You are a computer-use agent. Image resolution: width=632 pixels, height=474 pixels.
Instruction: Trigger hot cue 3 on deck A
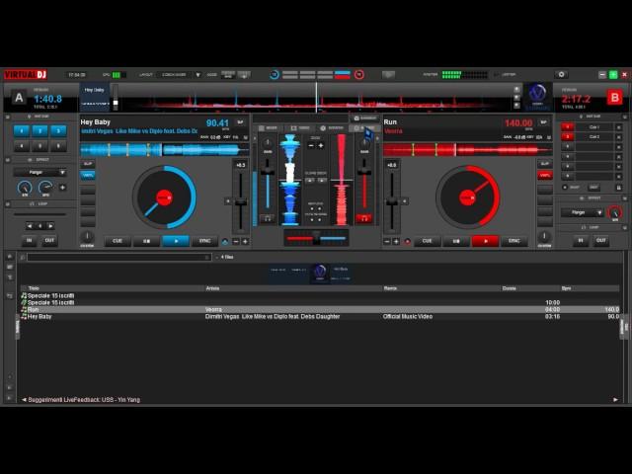pyautogui.click(x=58, y=131)
